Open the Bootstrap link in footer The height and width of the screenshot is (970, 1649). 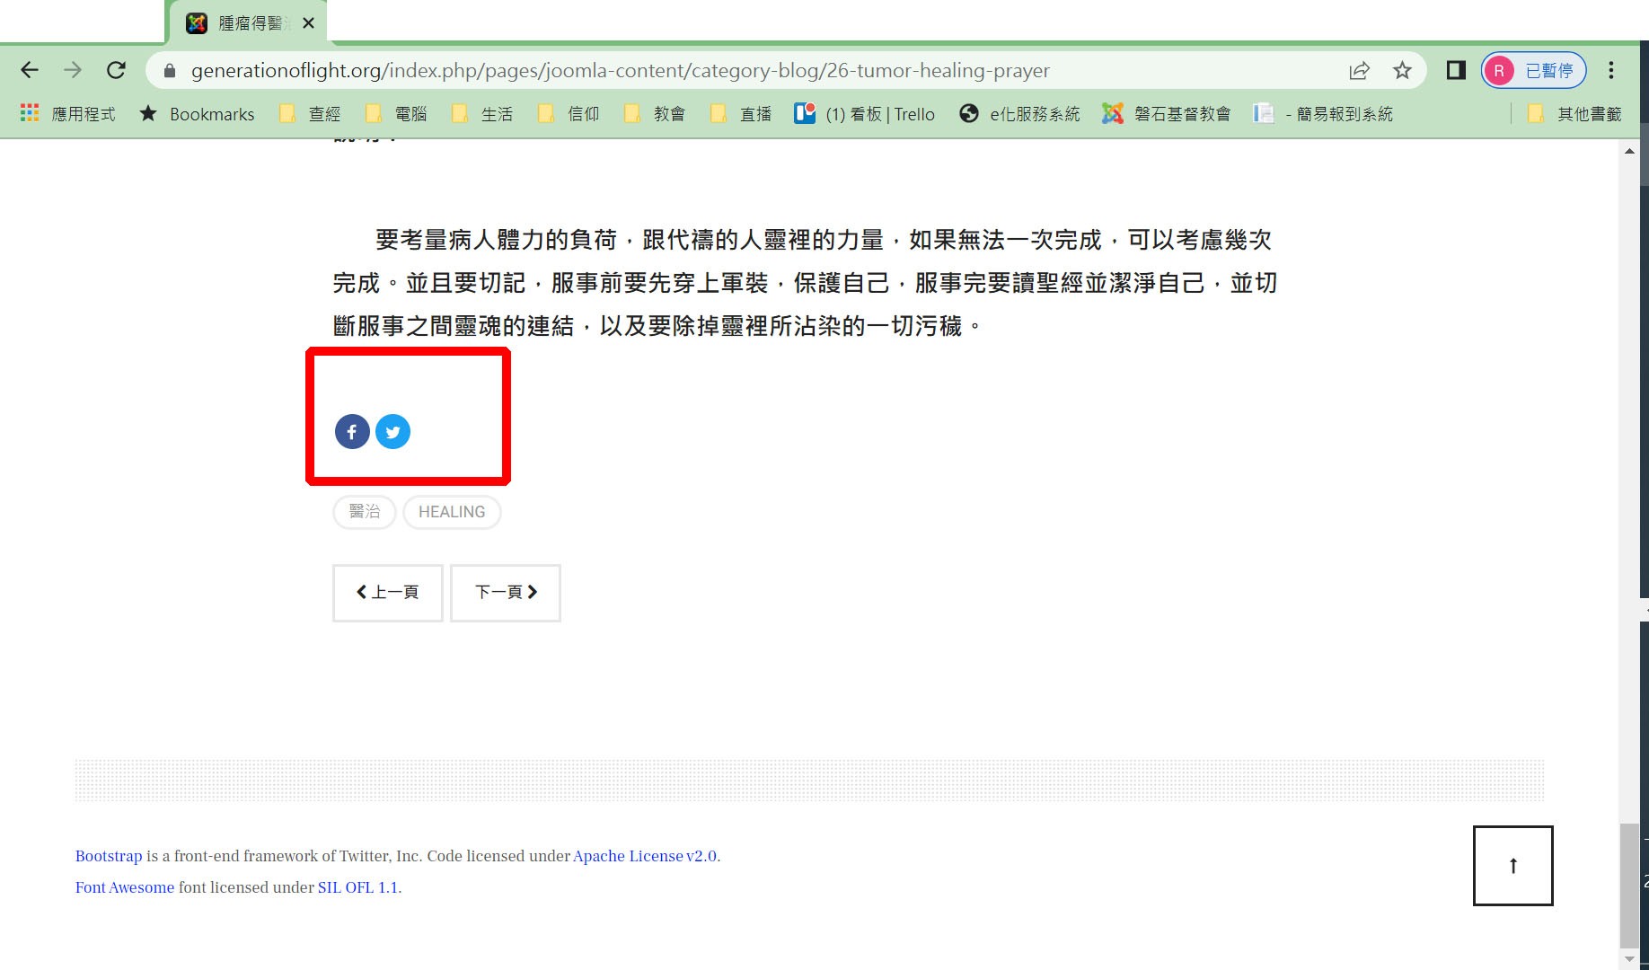click(x=109, y=856)
